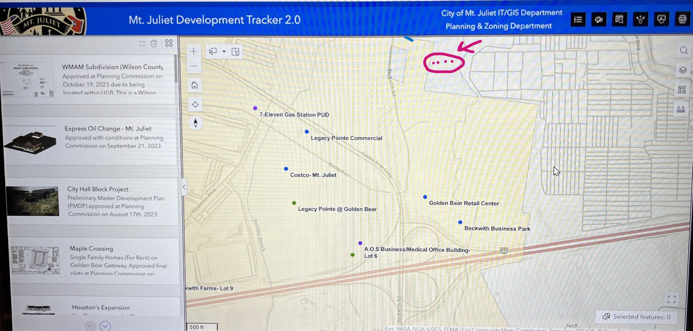Toggle the select-all checklist icon in list panel
Screen dimensions: 693x331
pos(142,44)
